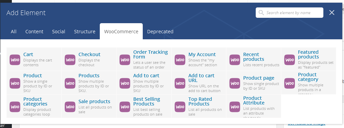Click the Woo icon beside Cart
The image size is (344, 128).
(x=15, y=60)
